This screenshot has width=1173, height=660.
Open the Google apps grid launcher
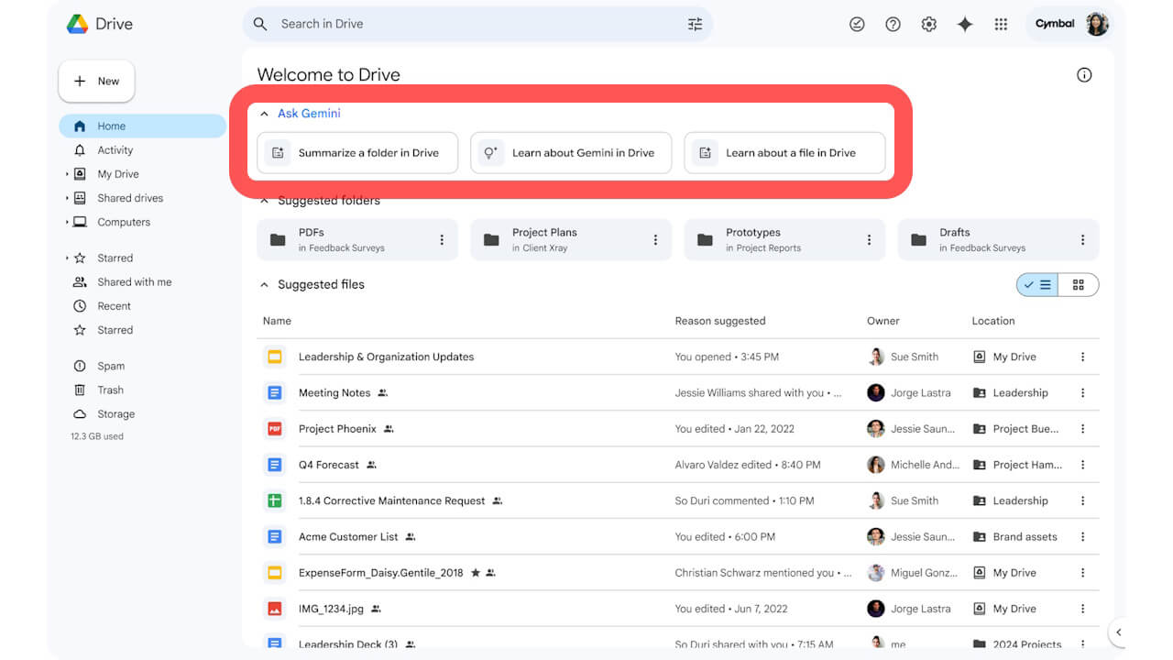[1001, 25]
